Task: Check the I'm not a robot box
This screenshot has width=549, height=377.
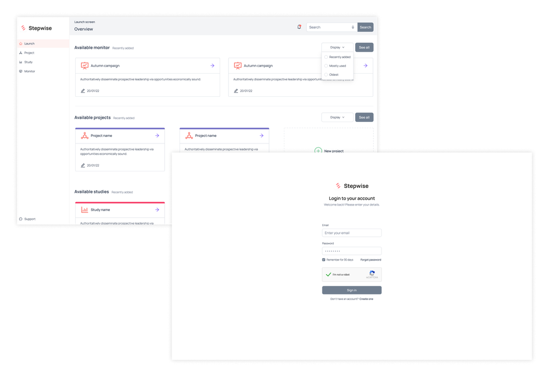Action: [x=328, y=274]
